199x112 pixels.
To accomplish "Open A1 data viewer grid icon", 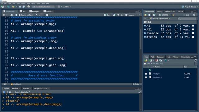I will (193, 26).
